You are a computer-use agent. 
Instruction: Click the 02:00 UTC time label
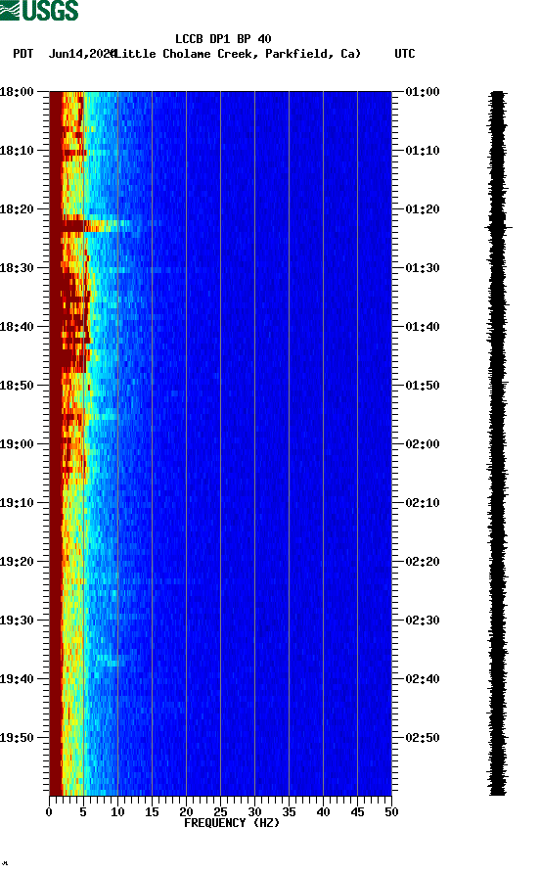tap(423, 444)
